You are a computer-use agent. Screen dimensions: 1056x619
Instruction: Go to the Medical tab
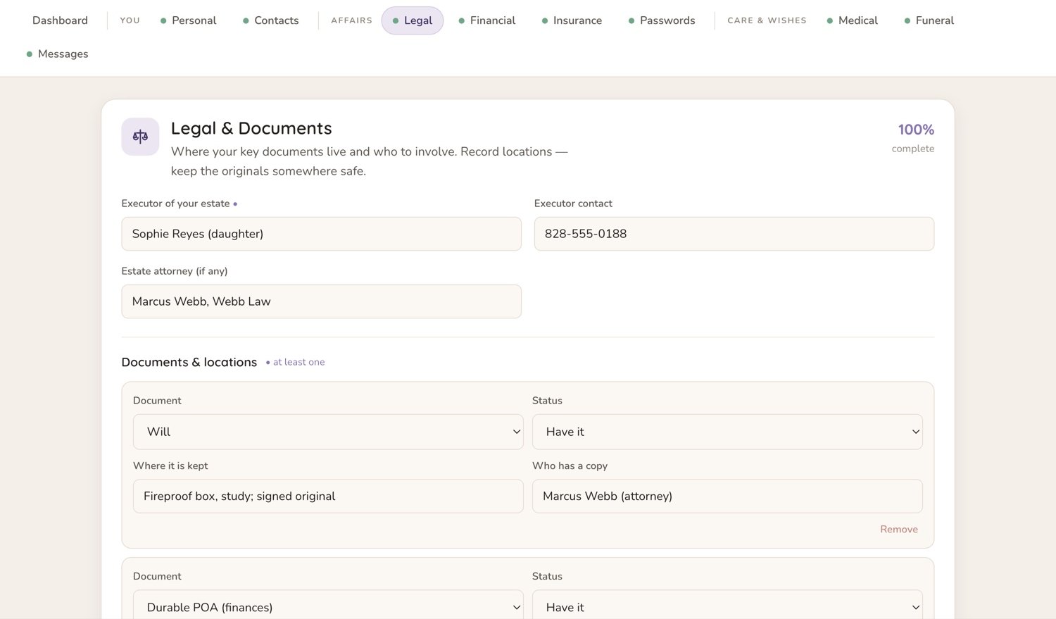pyautogui.click(x=852, y=20)
